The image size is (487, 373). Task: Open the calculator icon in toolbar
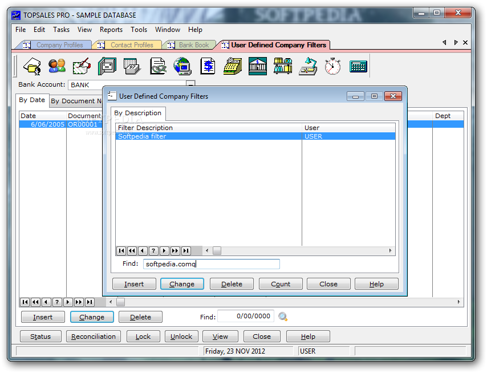coord(358,66)
